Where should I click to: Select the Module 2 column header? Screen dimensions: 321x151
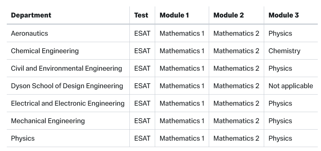228,15
